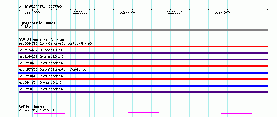
Task: Select gene label ZNF766|NM_001010851
Action: click(36, 110)
